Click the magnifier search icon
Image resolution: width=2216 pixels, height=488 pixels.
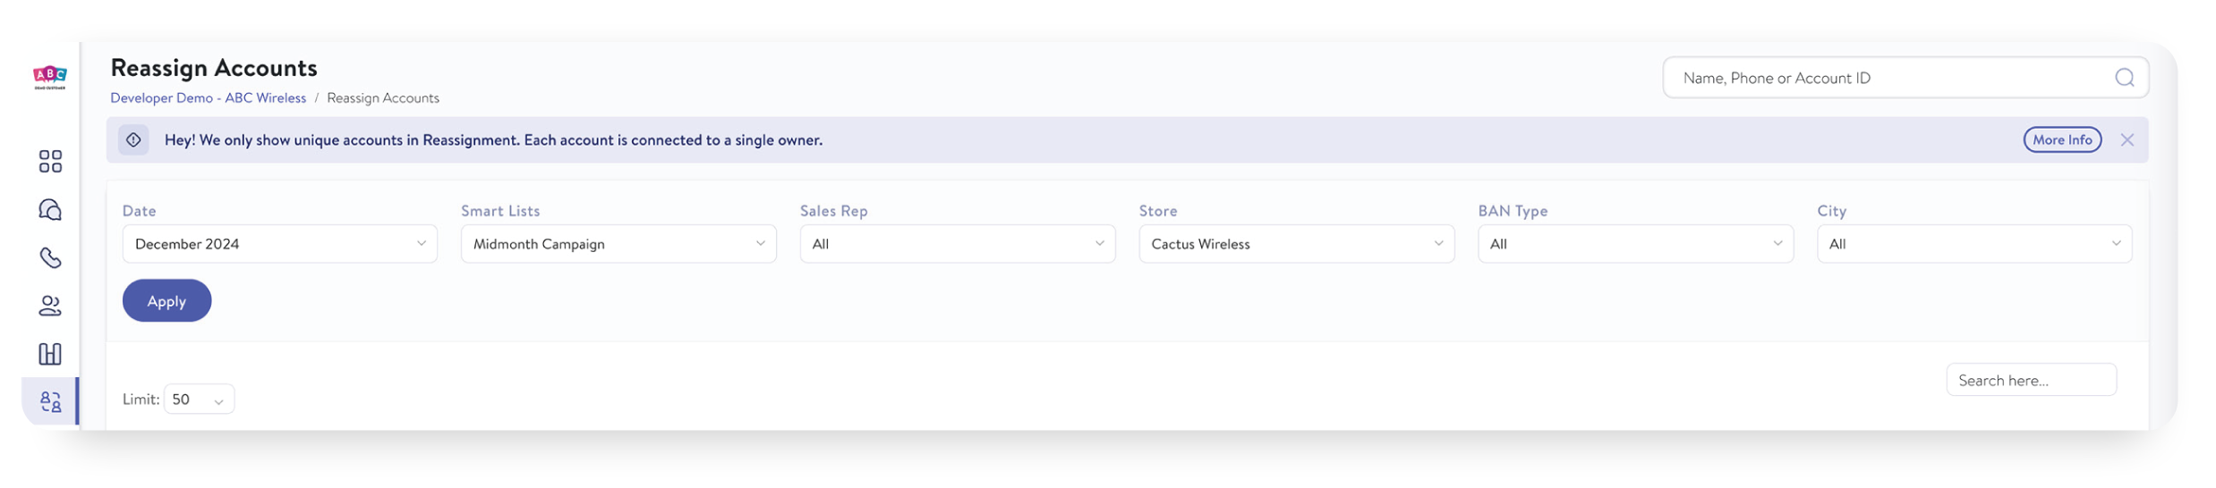tap(2124, 78)
